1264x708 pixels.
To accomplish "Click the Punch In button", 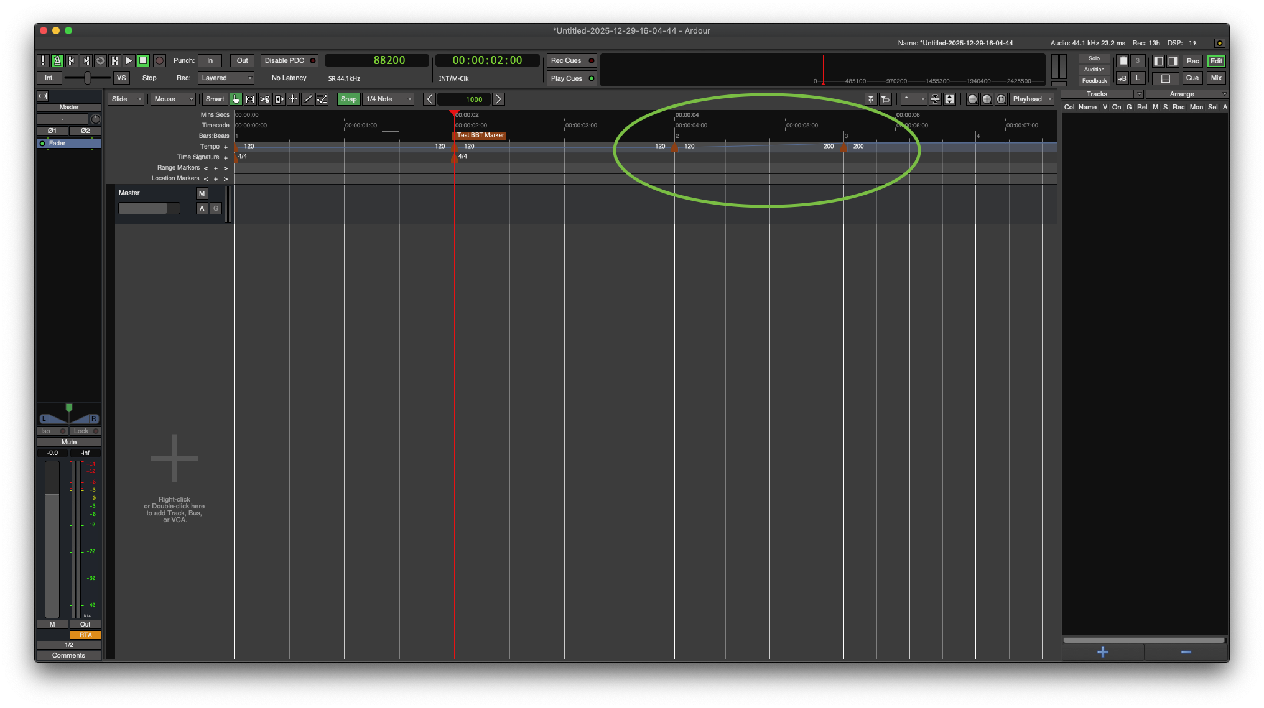I will pos(210,60).
